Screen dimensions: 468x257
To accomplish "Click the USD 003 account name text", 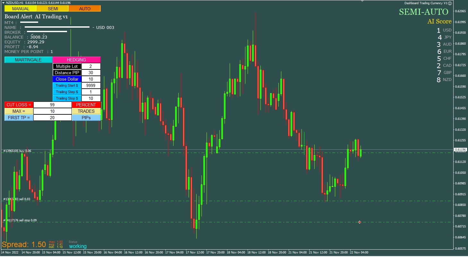I will pyautogui.click(x=105, y=27).
